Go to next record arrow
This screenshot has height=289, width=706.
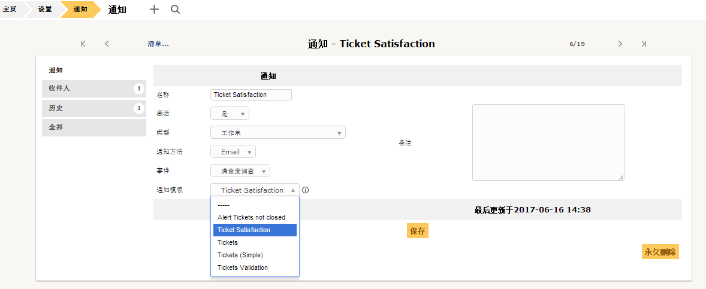click(620, 44)
